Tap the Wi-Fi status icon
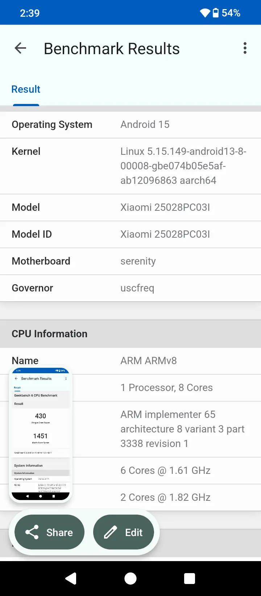The width and height of the screenshot is (261, 596). tap(205, 13)
